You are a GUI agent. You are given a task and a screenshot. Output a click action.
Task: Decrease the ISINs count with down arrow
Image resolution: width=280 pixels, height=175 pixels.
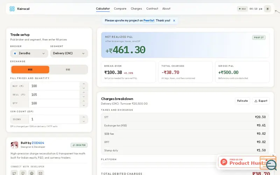tap(84, 121)
